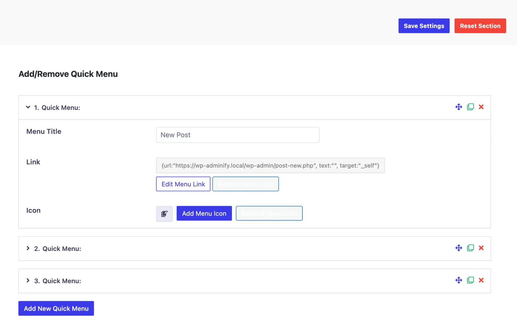Reset this section

pyautogui.click(x=480, y=25)
